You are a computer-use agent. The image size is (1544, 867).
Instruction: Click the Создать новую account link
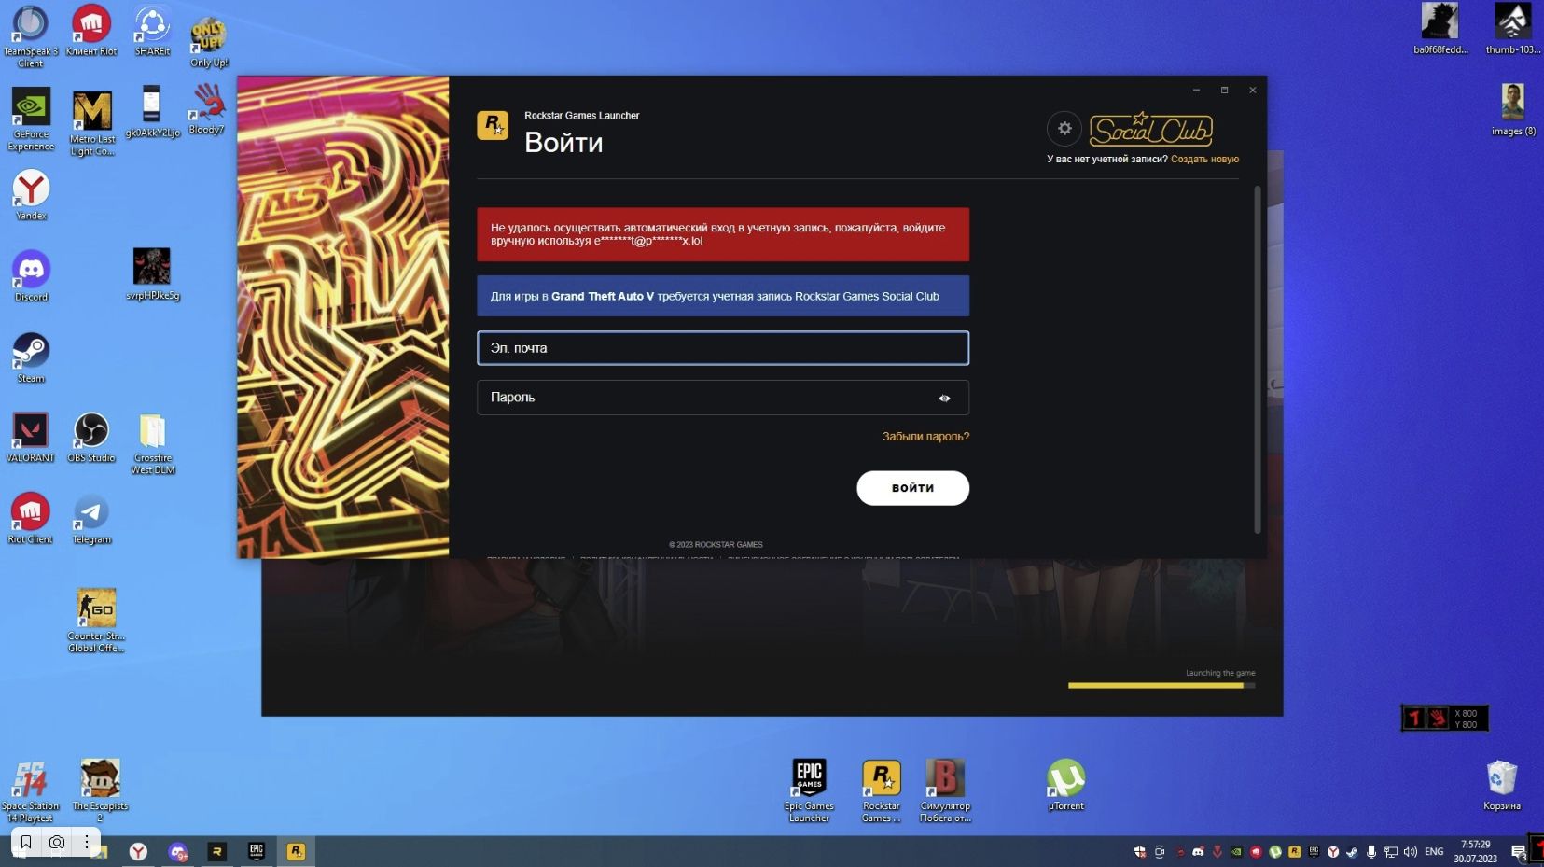coord(1204,160)
